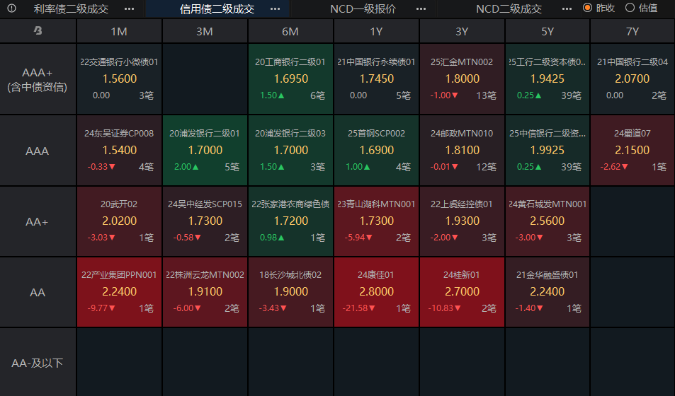
Task: Click the 1Y column header
Action: point(376,31)
